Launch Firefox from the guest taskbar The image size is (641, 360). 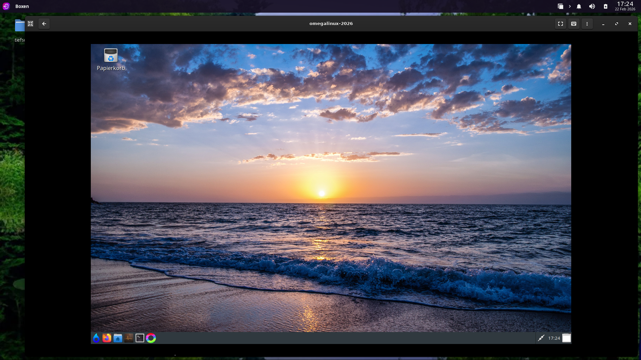tap(107, 338)
